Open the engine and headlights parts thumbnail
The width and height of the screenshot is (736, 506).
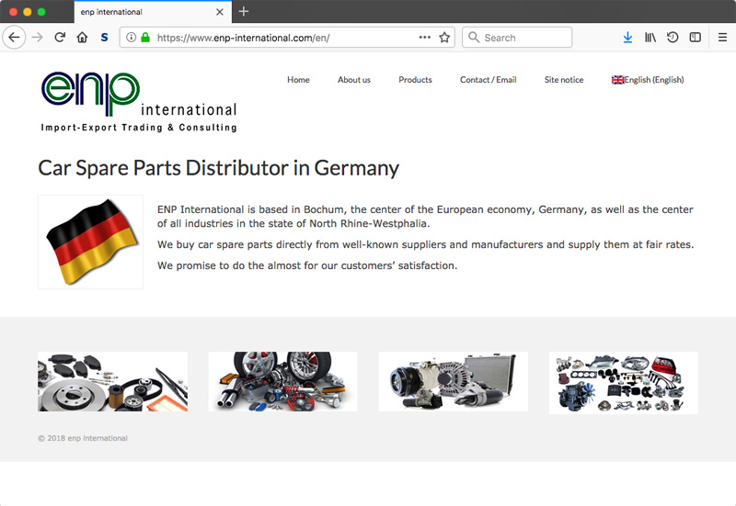coord(624,383)
